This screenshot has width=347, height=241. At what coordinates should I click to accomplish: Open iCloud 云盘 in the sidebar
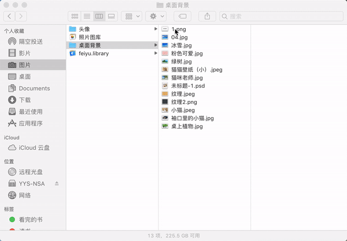(33, 148)
